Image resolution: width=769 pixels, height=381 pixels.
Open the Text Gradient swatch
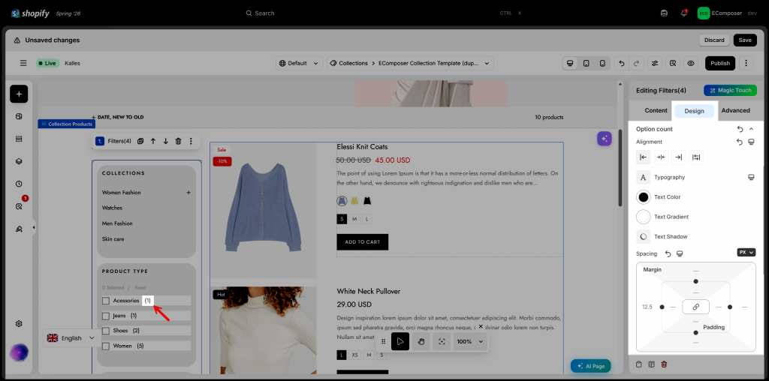pos(644,217)
